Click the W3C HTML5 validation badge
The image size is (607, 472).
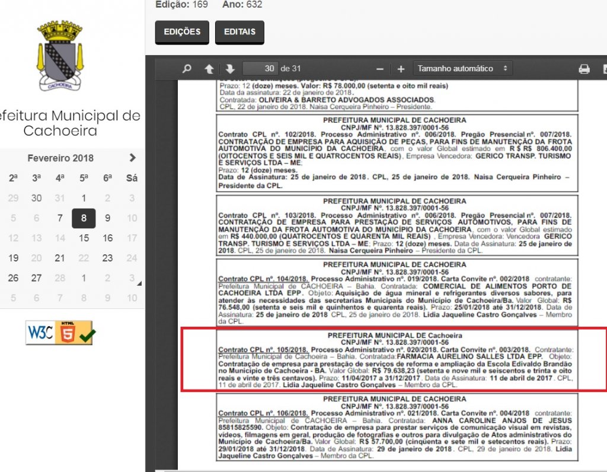[59, 333]
